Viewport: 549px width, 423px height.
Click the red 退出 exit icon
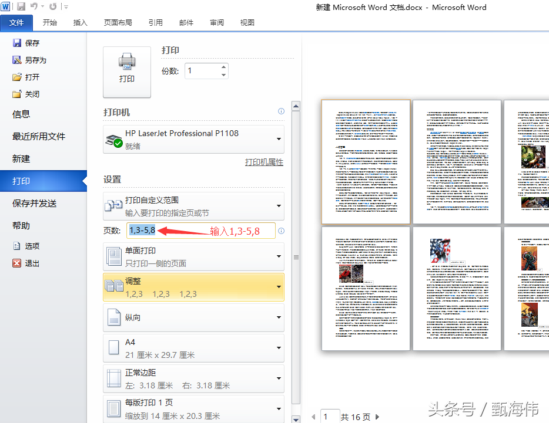coord(16,263)
